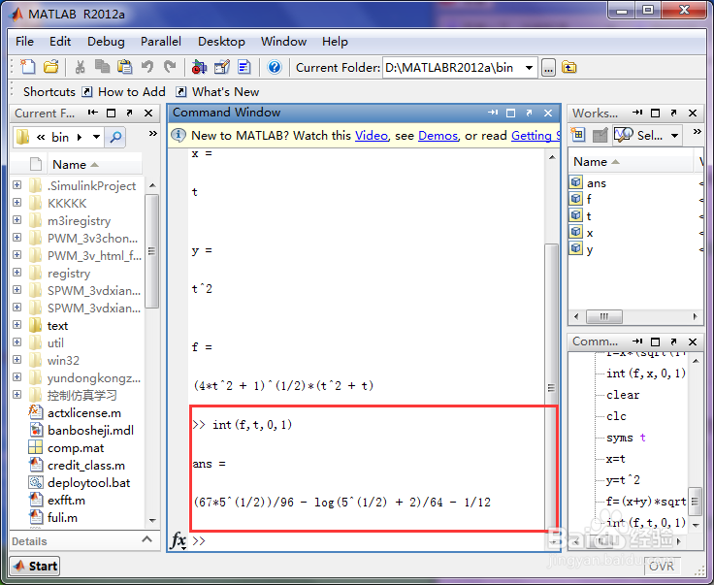Screen dimensions: 714x585
Task: Open How to Add shortcut
Action: 124,92
